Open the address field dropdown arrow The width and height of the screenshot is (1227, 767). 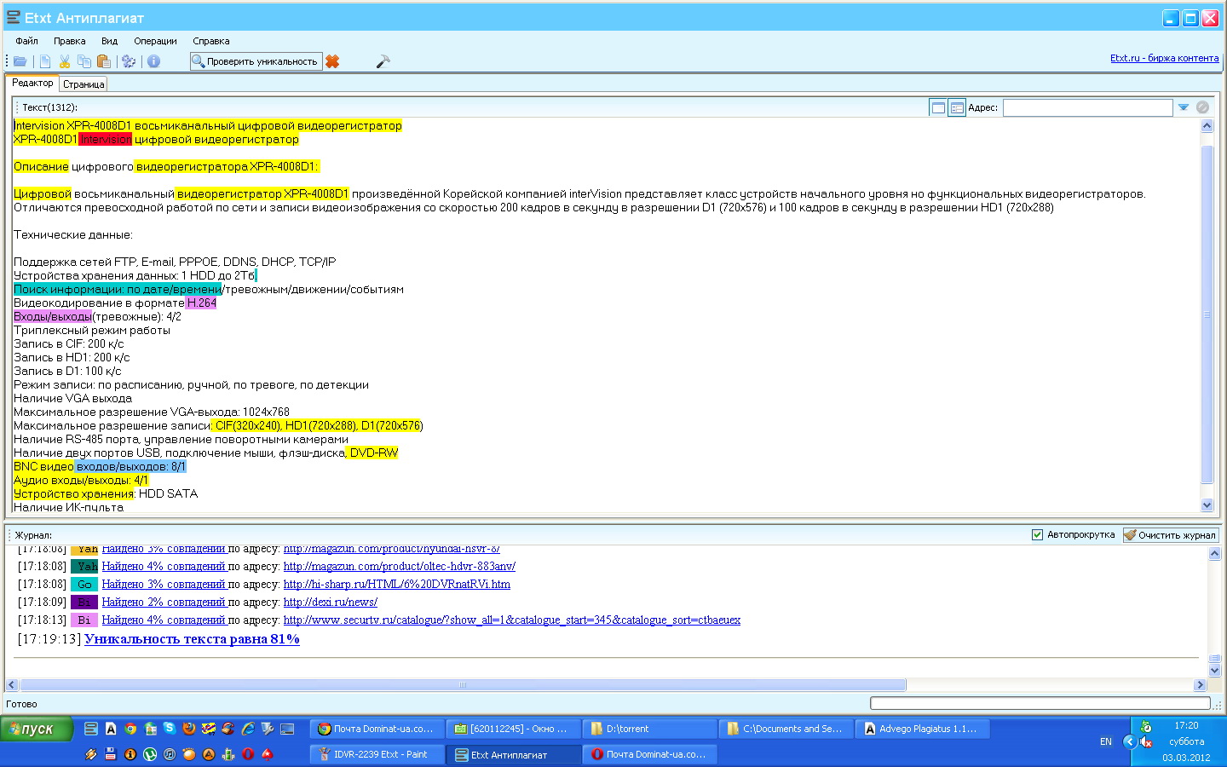[x=1184, y=107]
